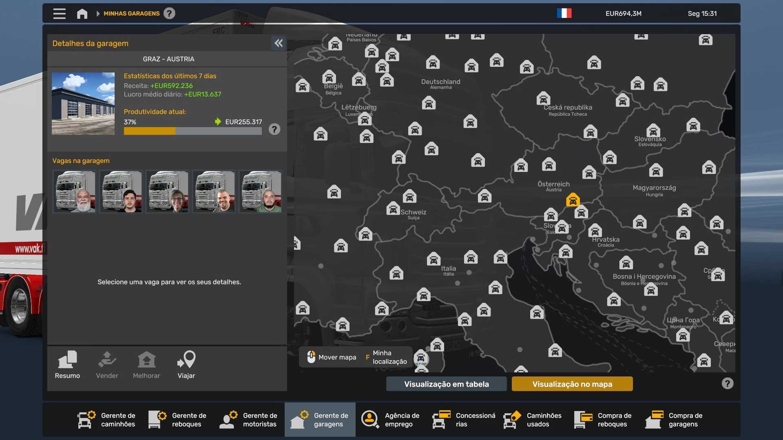This screenshot has width=783, height=440.
Task: Click the productivity progress bar
Action: click(x=192, y=131)
